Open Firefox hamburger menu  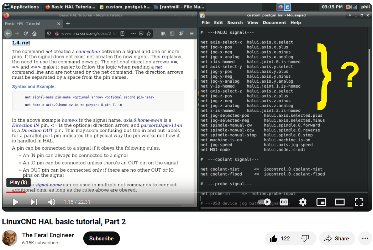(x=192, y=33)
